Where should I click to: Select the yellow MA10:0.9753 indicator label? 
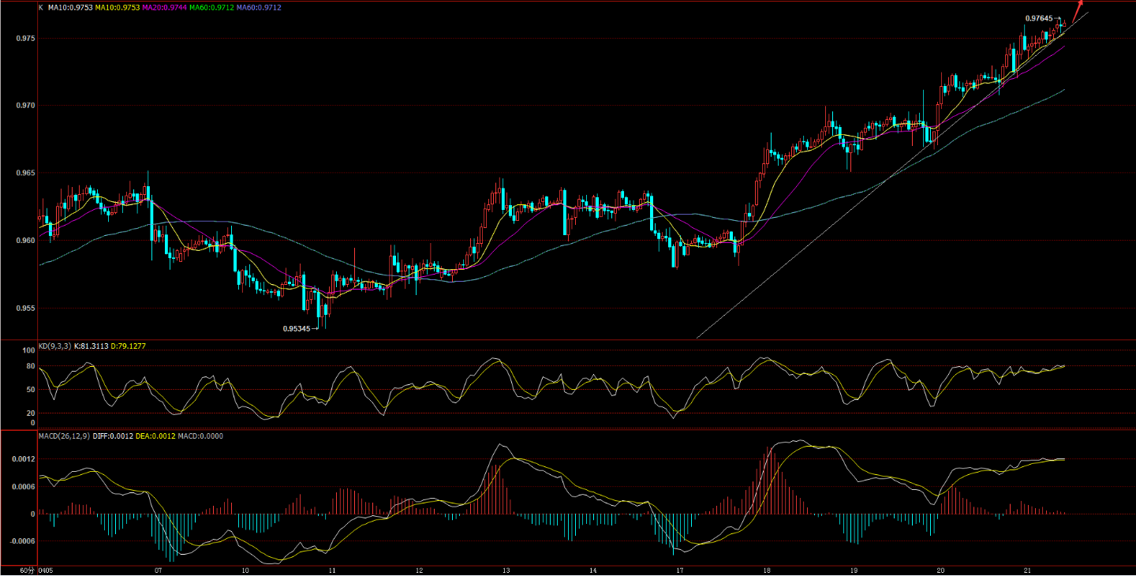click(118, 7)
